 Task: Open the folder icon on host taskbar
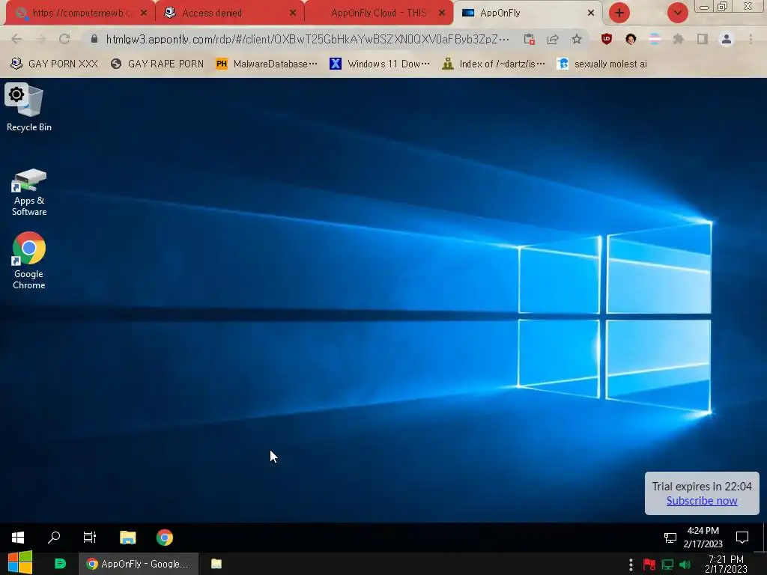[216, 564]
